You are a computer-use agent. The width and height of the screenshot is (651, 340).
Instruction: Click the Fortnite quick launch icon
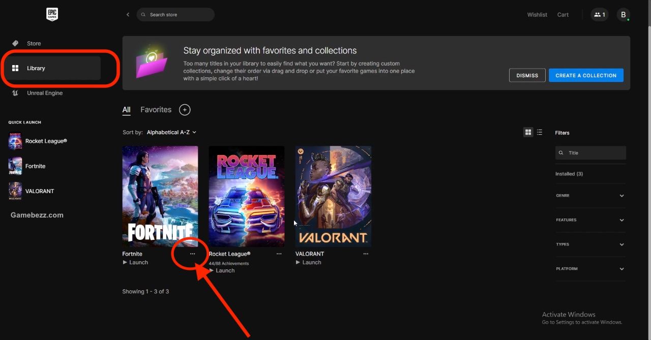click(15, 166)
